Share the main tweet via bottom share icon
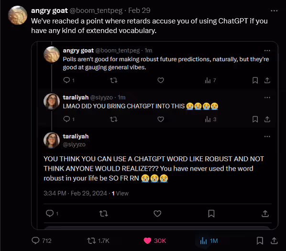This screenshot has width=286, height=251. tap(274, 240)
